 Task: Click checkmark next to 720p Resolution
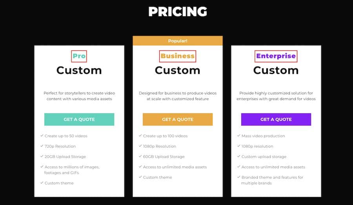pyautogui.click(x=42, y=146)
